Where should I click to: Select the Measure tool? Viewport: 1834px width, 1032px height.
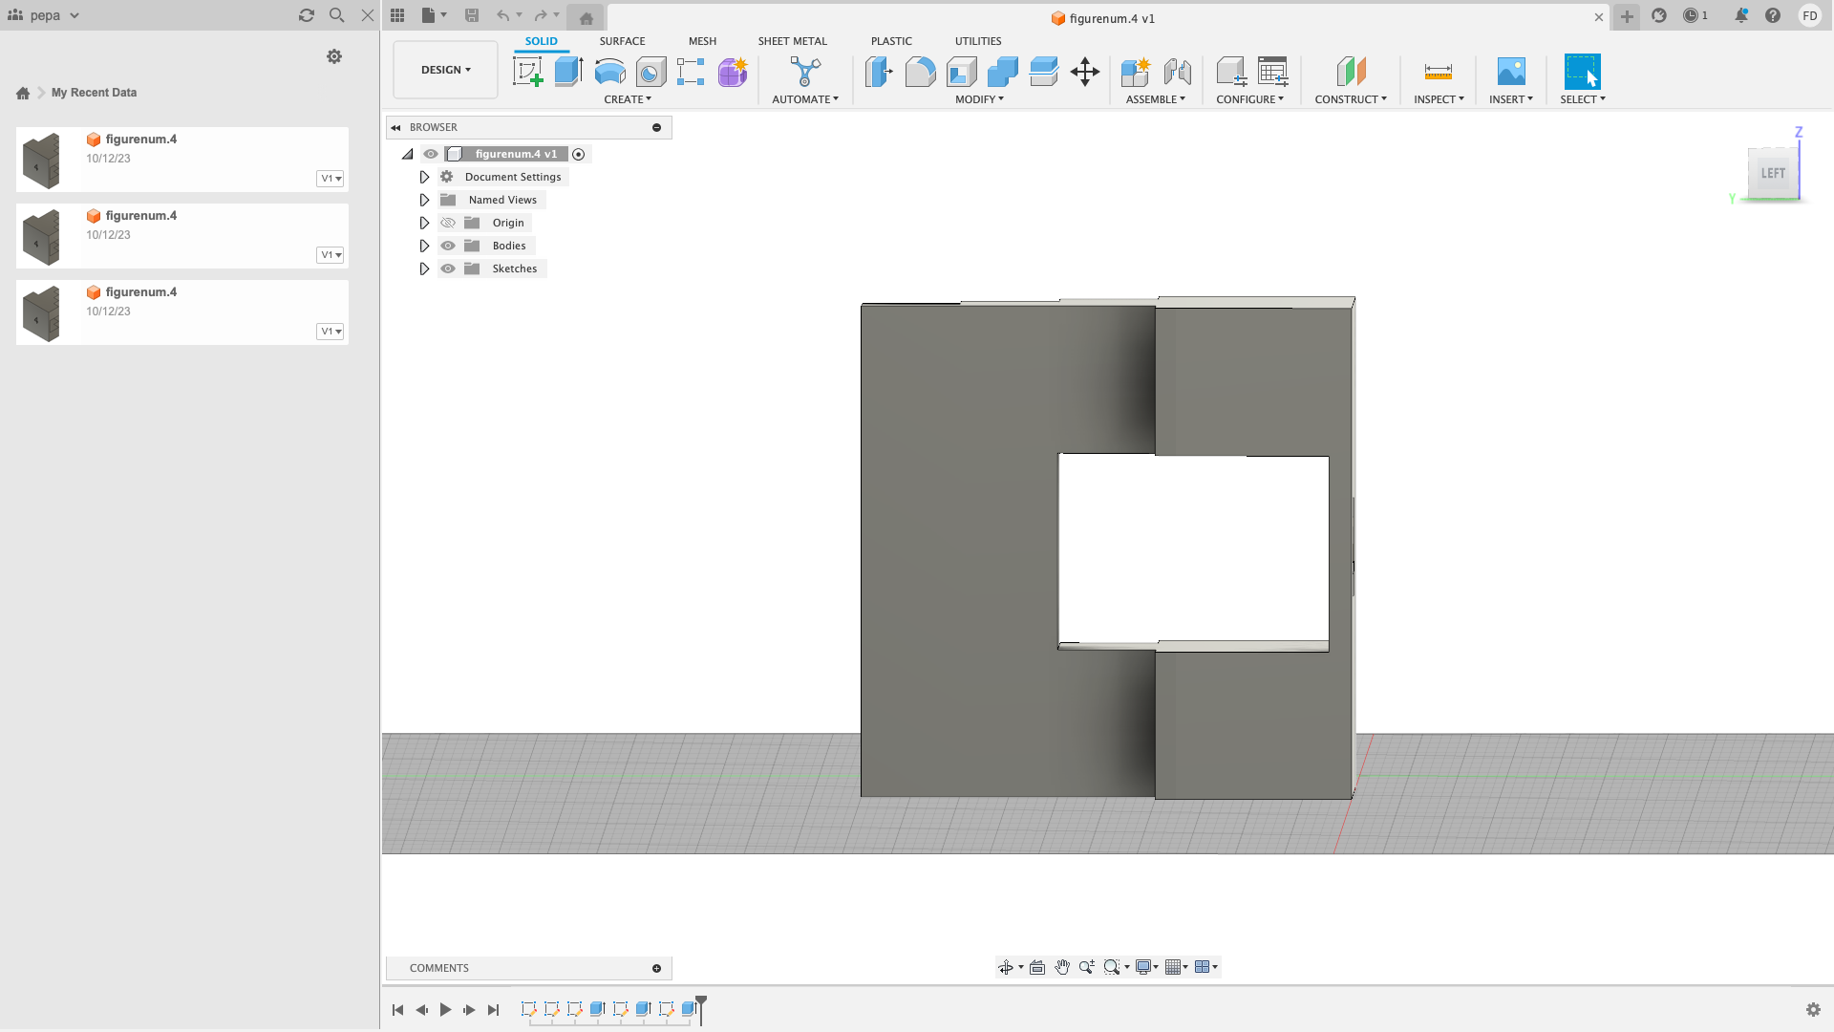(1438, 72)
